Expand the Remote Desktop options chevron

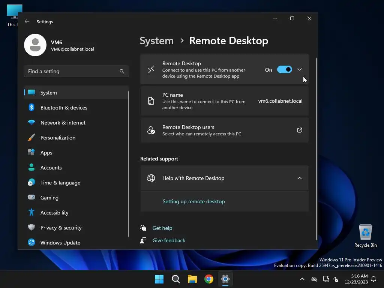(299, 69)
